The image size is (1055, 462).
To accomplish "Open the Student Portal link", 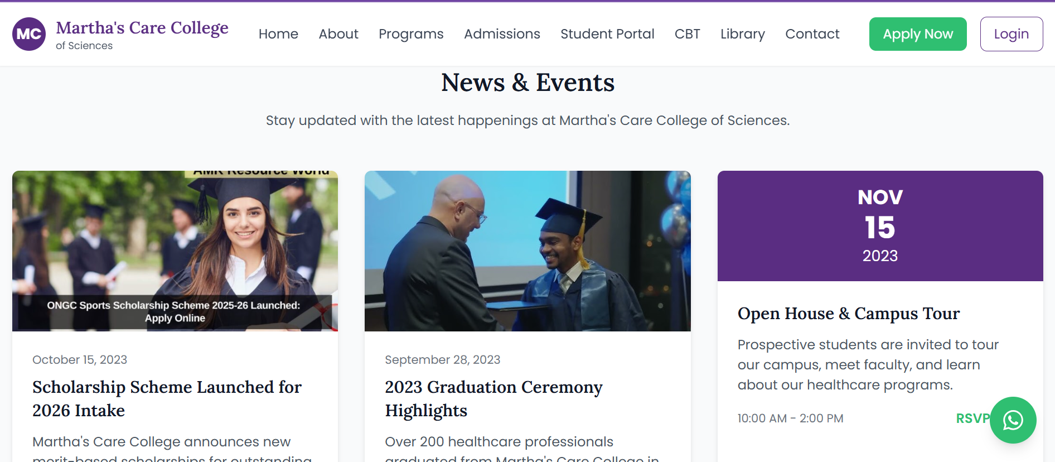I will 607,34.
